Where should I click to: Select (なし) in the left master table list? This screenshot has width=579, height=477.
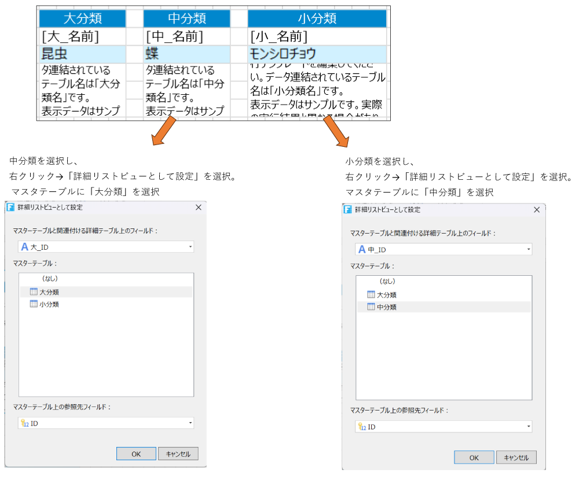point(106,279)
